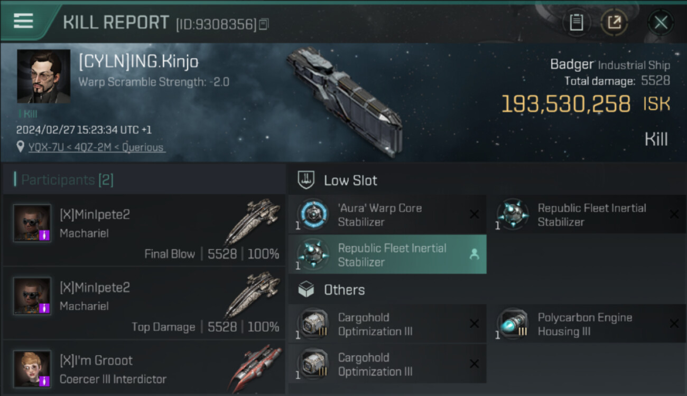Click the Low Slot section header
Viewport: 687px width, 396px height.
click(x=350, y=181)
